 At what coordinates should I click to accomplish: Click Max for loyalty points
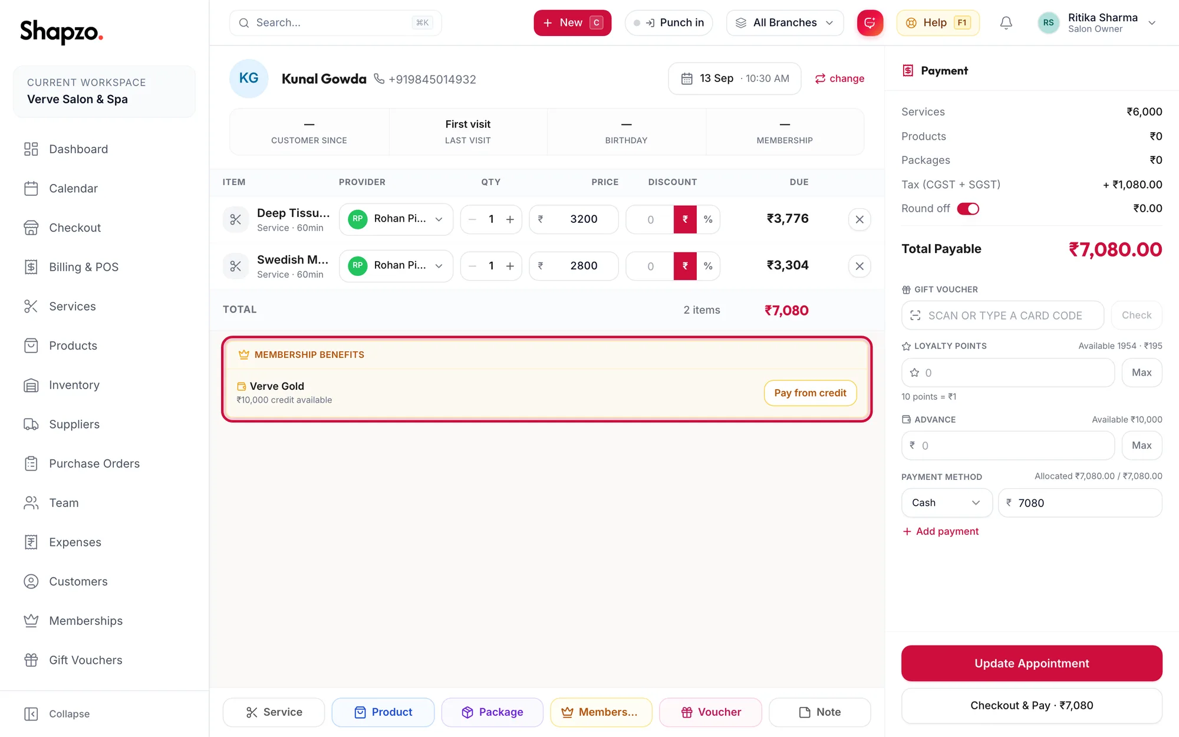pyautogui.click(x=1141, y=373)
